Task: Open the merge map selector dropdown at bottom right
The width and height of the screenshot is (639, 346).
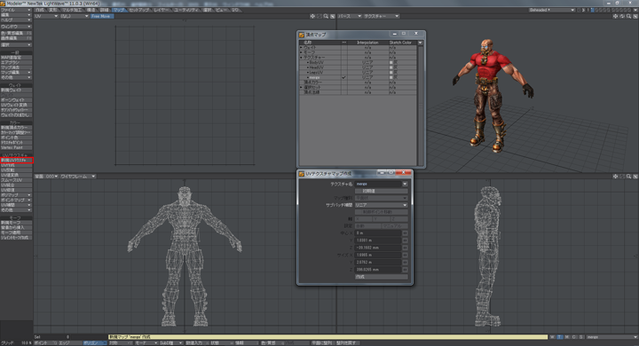Action: coord(611,337)
